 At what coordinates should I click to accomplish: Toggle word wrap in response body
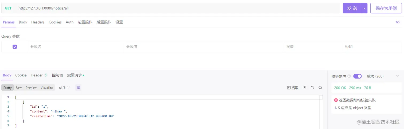click(x=78, y=88)
